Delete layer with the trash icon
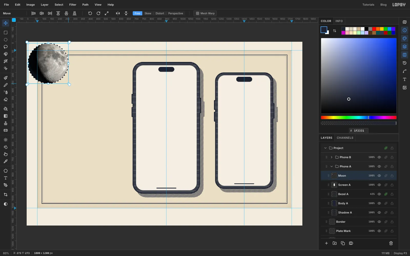The image size is (410, 256). [391, 243]
